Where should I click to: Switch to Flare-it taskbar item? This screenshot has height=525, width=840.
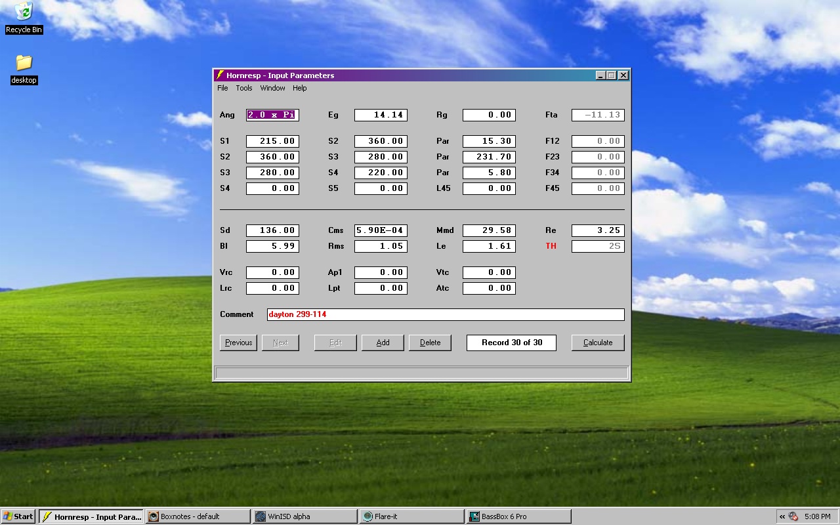coord(411,516)
